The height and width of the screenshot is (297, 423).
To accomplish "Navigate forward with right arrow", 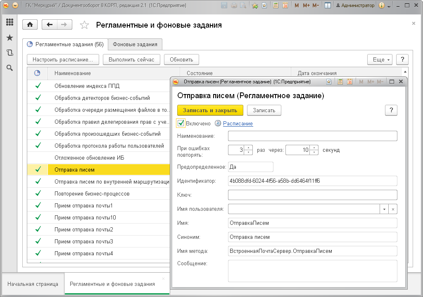I will 64,25.
